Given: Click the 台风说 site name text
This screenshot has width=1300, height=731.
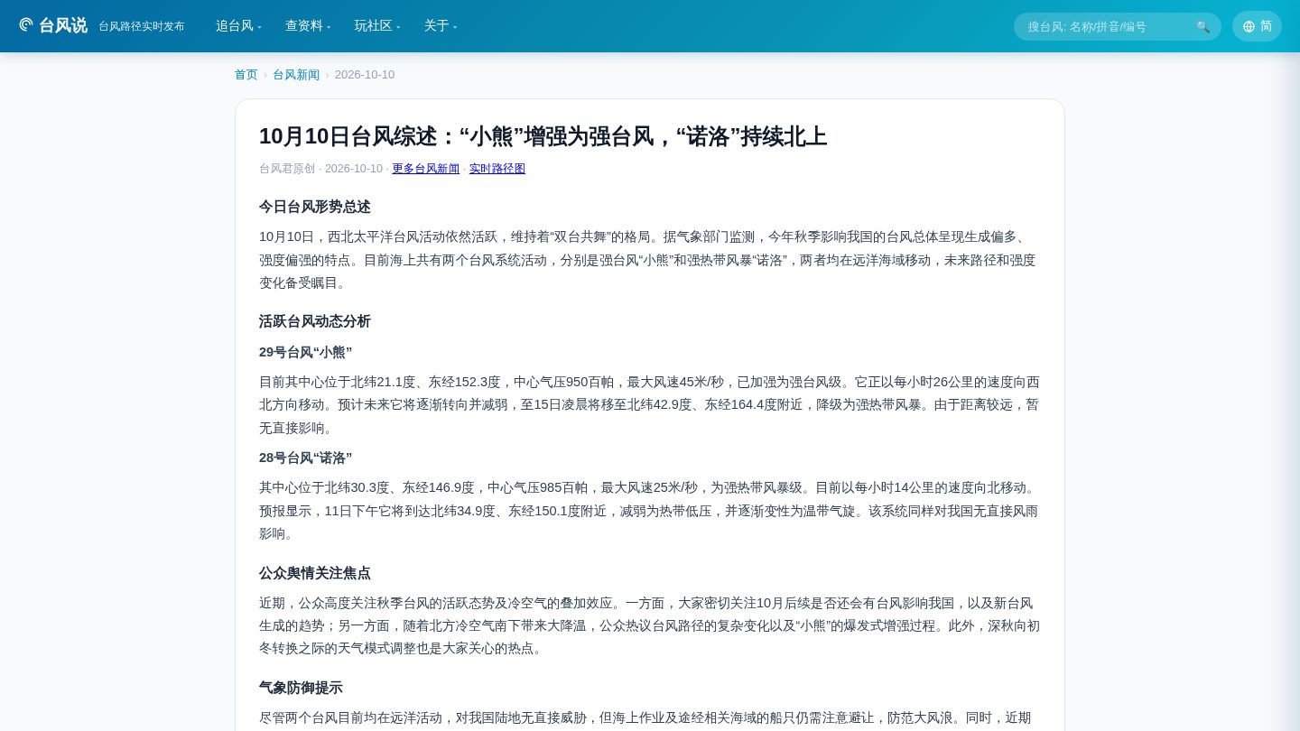Looking at the screenshot, I should 63,25.
